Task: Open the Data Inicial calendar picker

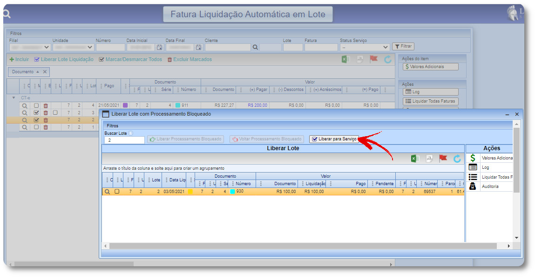Action: tap(159, 47)
